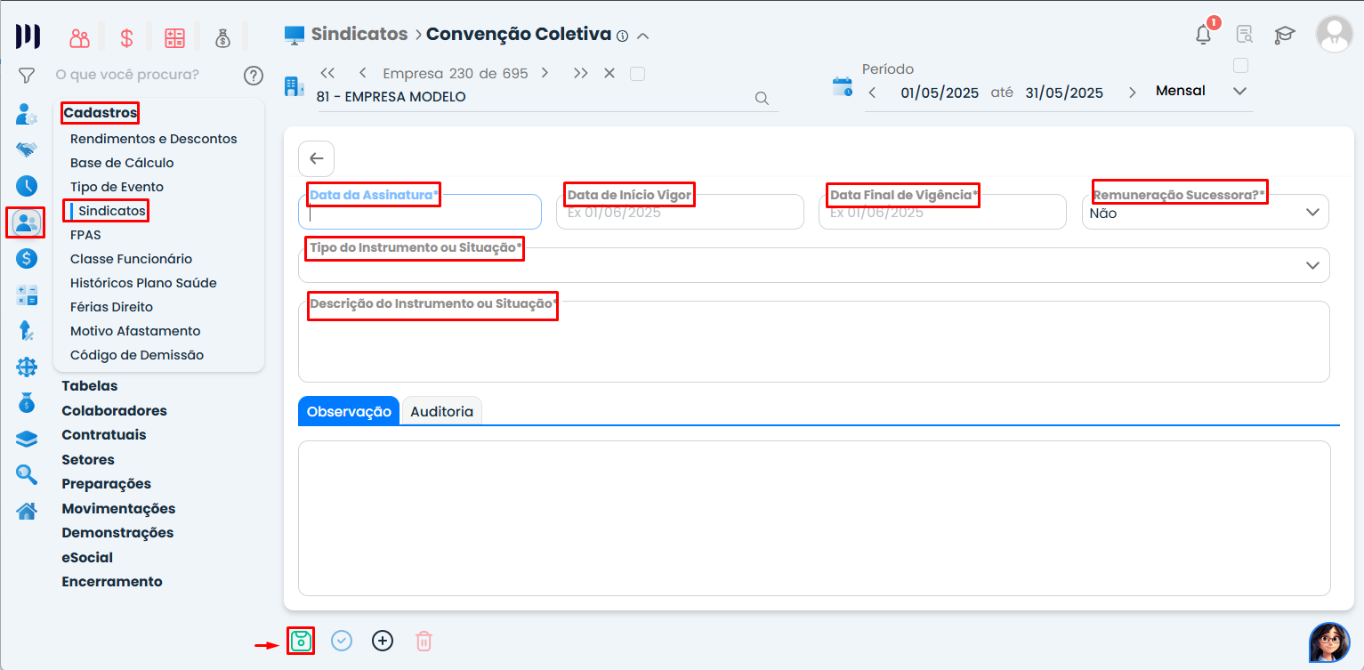The width and height of the screenshot is (1364, 670).
Task: Add a new record with plus icon
Action: click(383, 641)
